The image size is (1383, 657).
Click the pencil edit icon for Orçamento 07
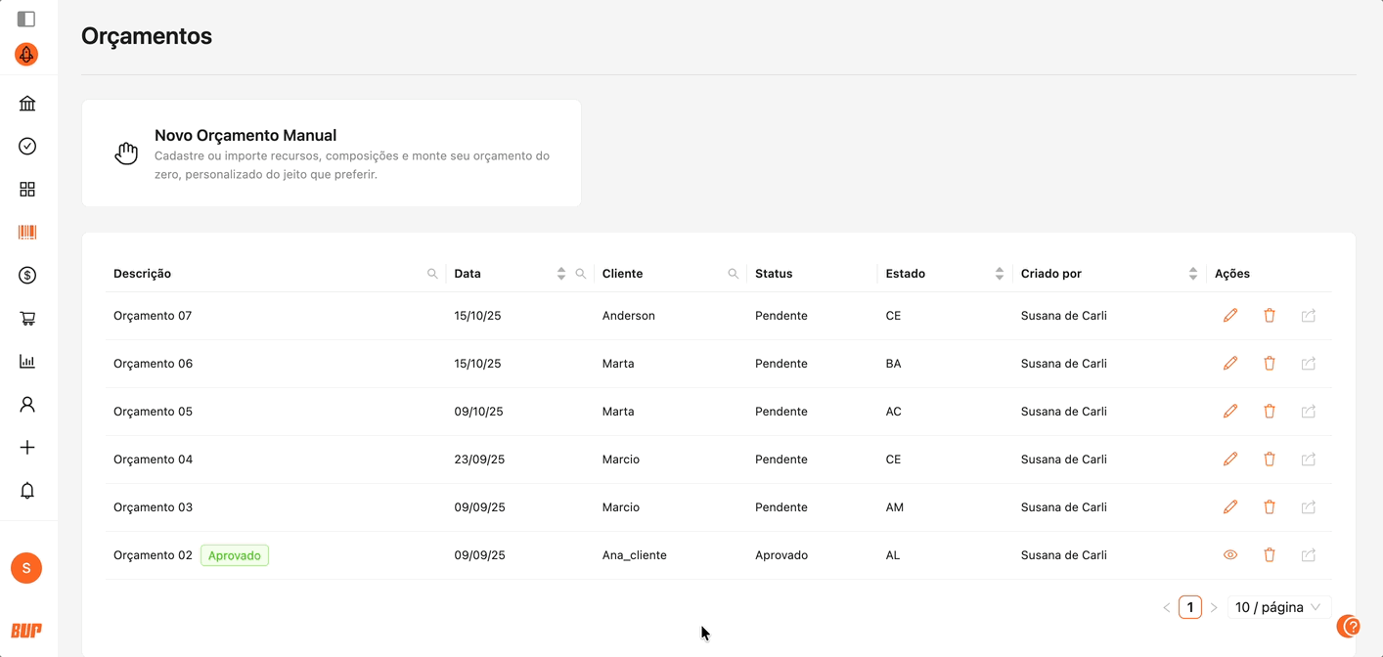(x=1230, y=316)
